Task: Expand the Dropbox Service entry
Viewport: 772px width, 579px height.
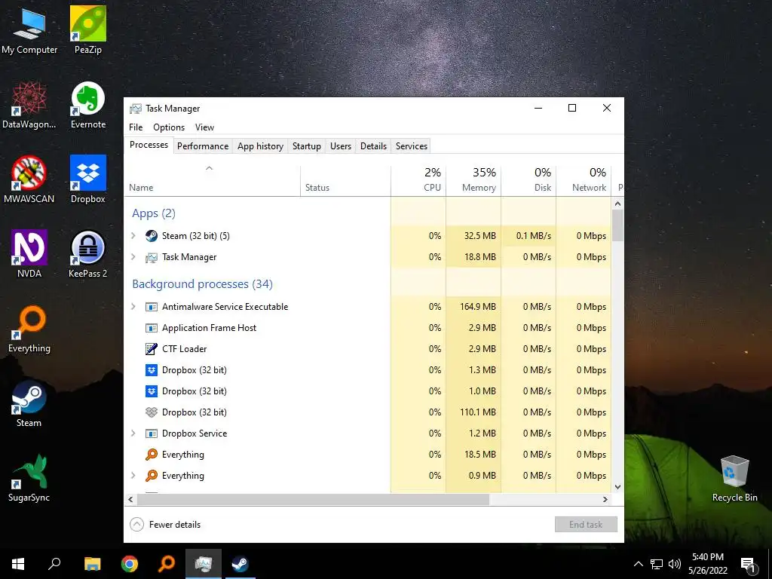Action: click(x=133, y=433)
